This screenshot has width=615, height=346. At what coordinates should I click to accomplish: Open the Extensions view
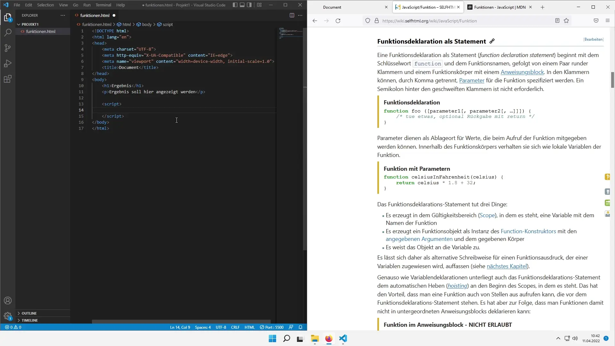coord(8,79)
